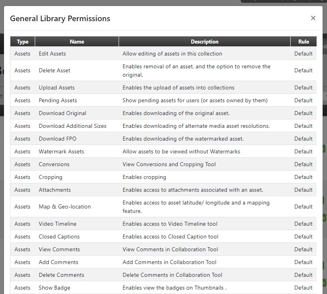Image resolution: width=327 pixels, height=294 pixels.
Task: Select the Cropping permission row
Action: pyautogui.click(x=164, y=177)
